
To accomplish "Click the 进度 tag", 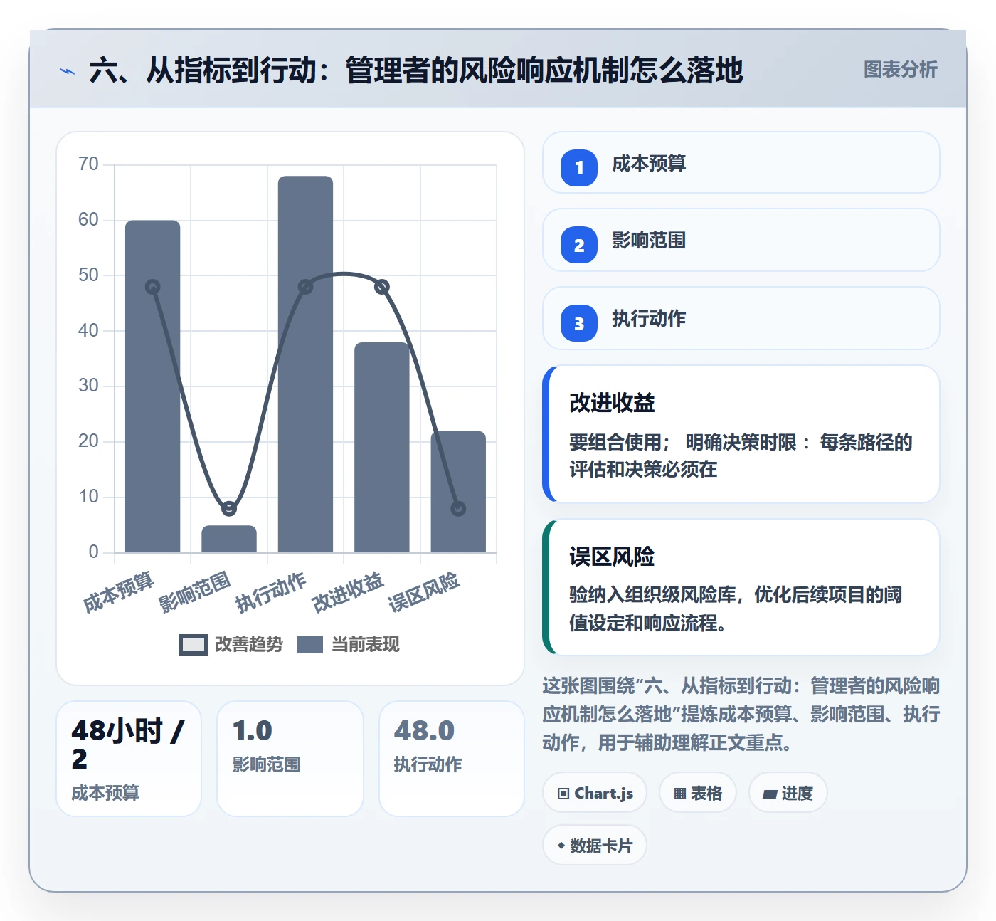I will point(788,793).
